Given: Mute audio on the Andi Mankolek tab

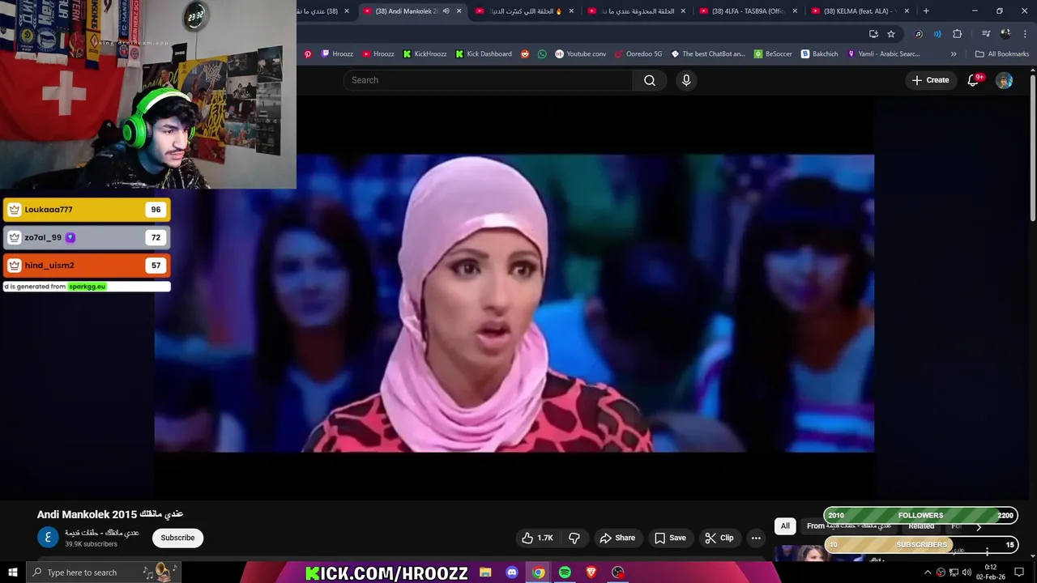Looking at the screenshot, I should tap(445, 11).
